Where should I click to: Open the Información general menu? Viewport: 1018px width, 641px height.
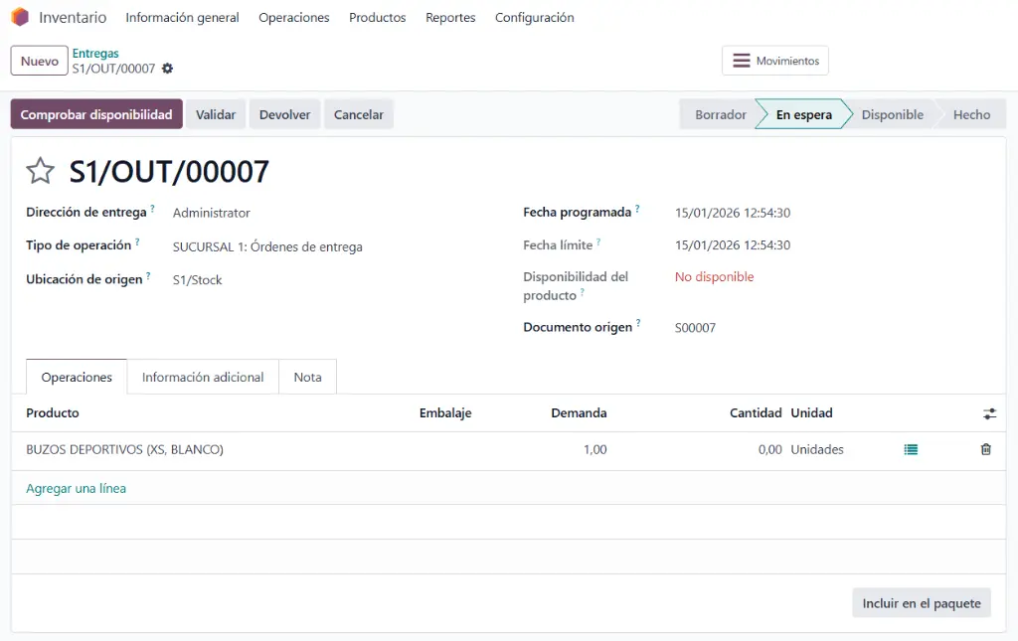[183, 18]
